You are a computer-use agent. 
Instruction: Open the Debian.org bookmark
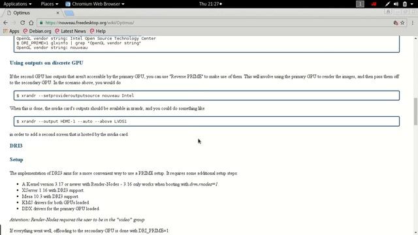(x=37, y=31)
